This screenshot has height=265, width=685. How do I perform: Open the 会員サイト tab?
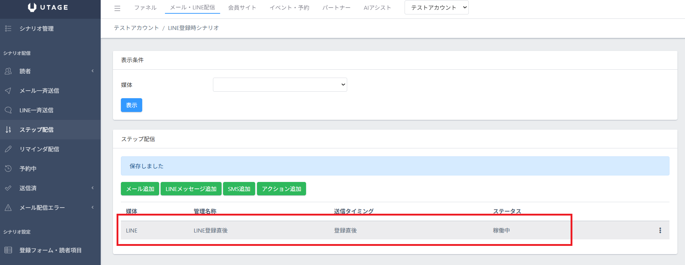[x=242, y=8]
